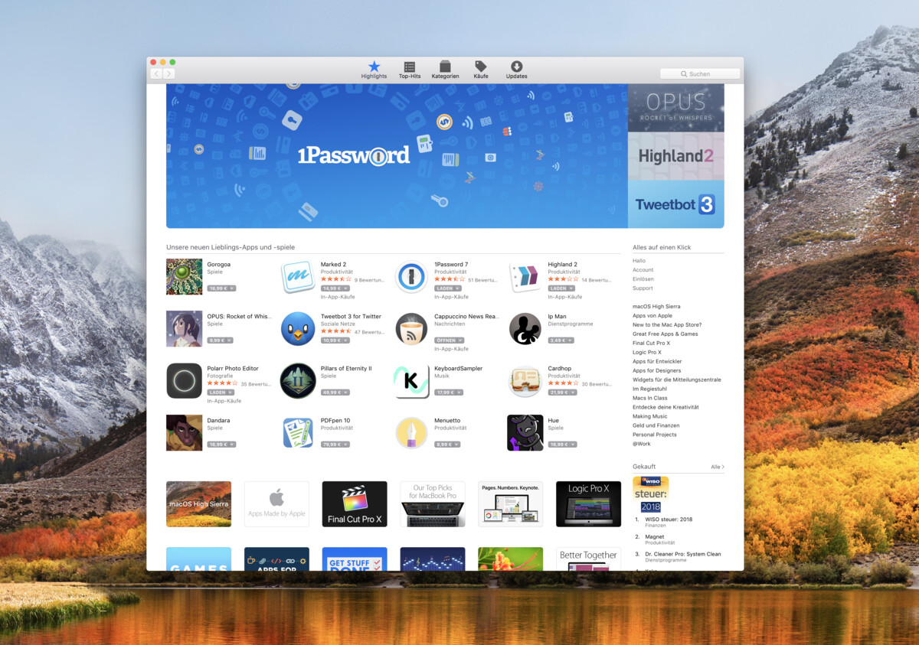919x645 pixels.
Task: Click the KeyboardSampler app icon
Action: tap(411, 381)
